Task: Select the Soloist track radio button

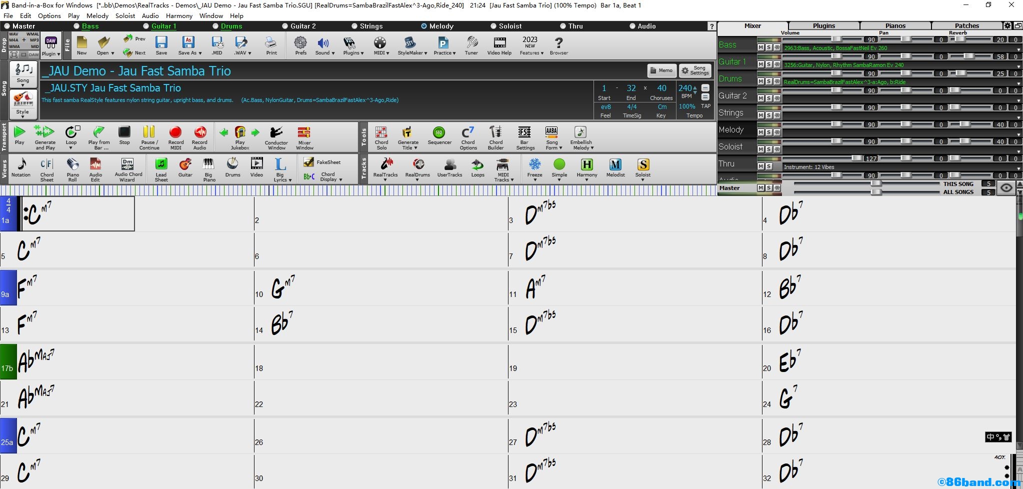Action: pos(494,26)
